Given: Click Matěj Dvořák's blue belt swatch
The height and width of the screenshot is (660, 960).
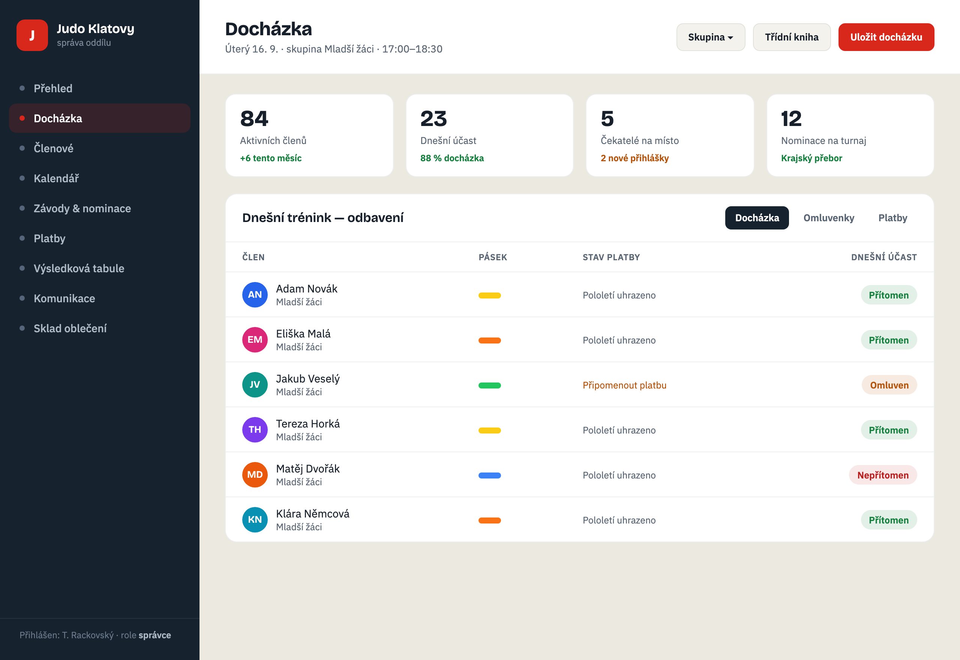Looking at the screenshot, I should [489, 475].
